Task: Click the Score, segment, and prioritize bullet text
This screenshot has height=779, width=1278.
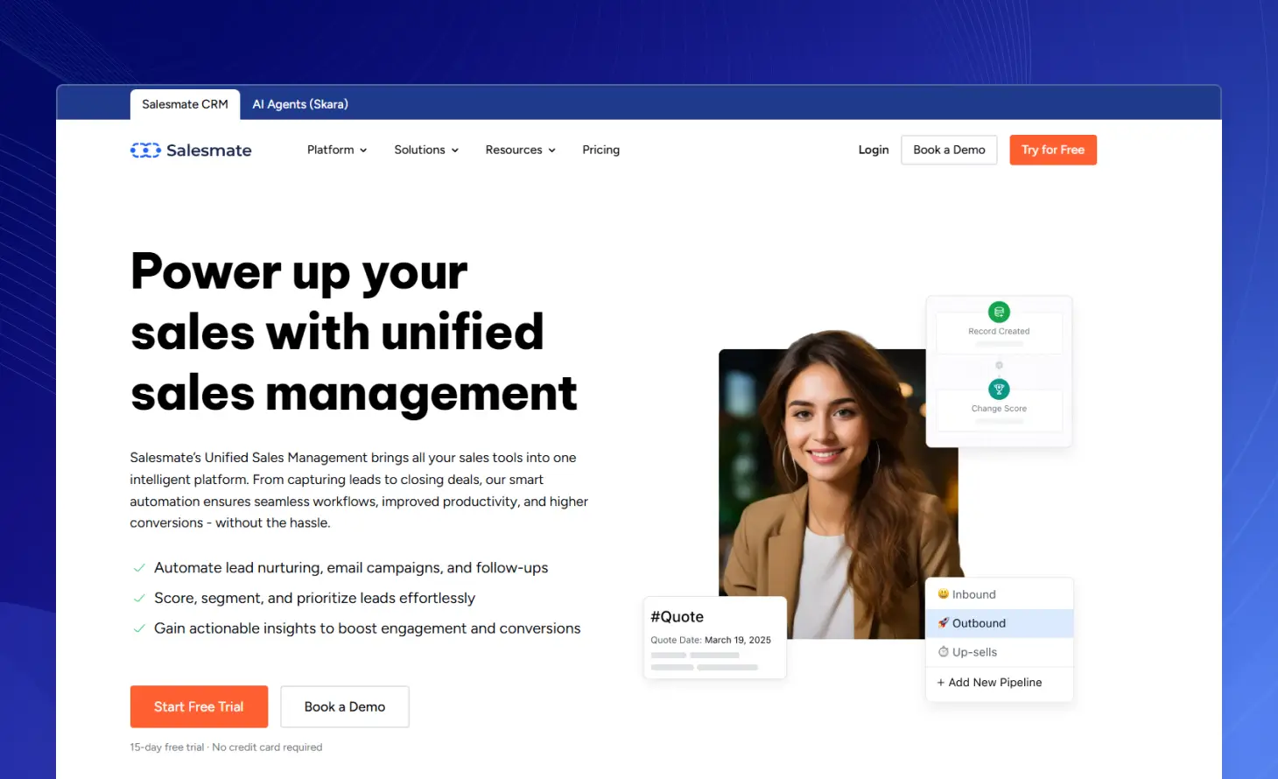Action: pos(314,599)
